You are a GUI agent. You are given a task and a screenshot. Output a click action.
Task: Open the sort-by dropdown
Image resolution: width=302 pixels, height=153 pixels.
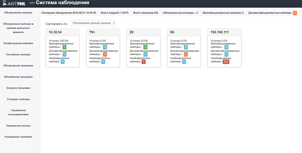coord(93,23)
